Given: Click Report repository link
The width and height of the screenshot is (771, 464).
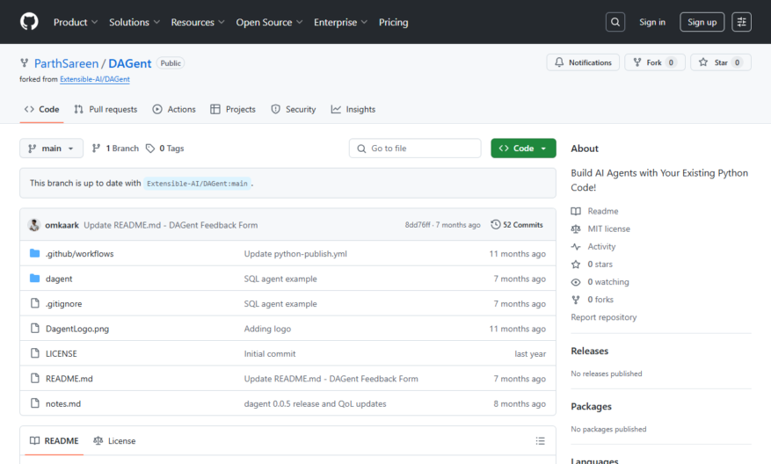Looking at the screenshot, I should coord(604,317).
